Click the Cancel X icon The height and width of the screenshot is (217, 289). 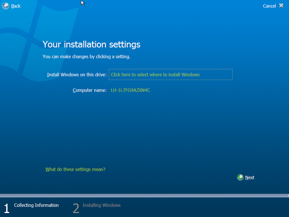[x=281, y=5]
